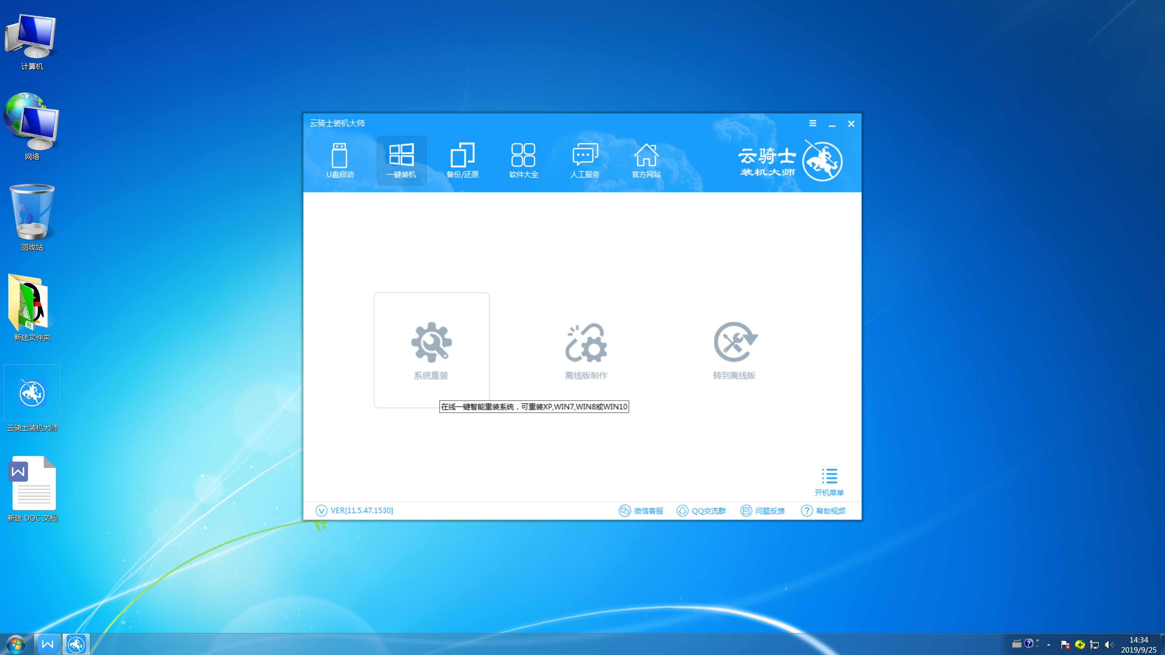
Task: Open the Windows Start menu
Action: [x=16, y=644]
